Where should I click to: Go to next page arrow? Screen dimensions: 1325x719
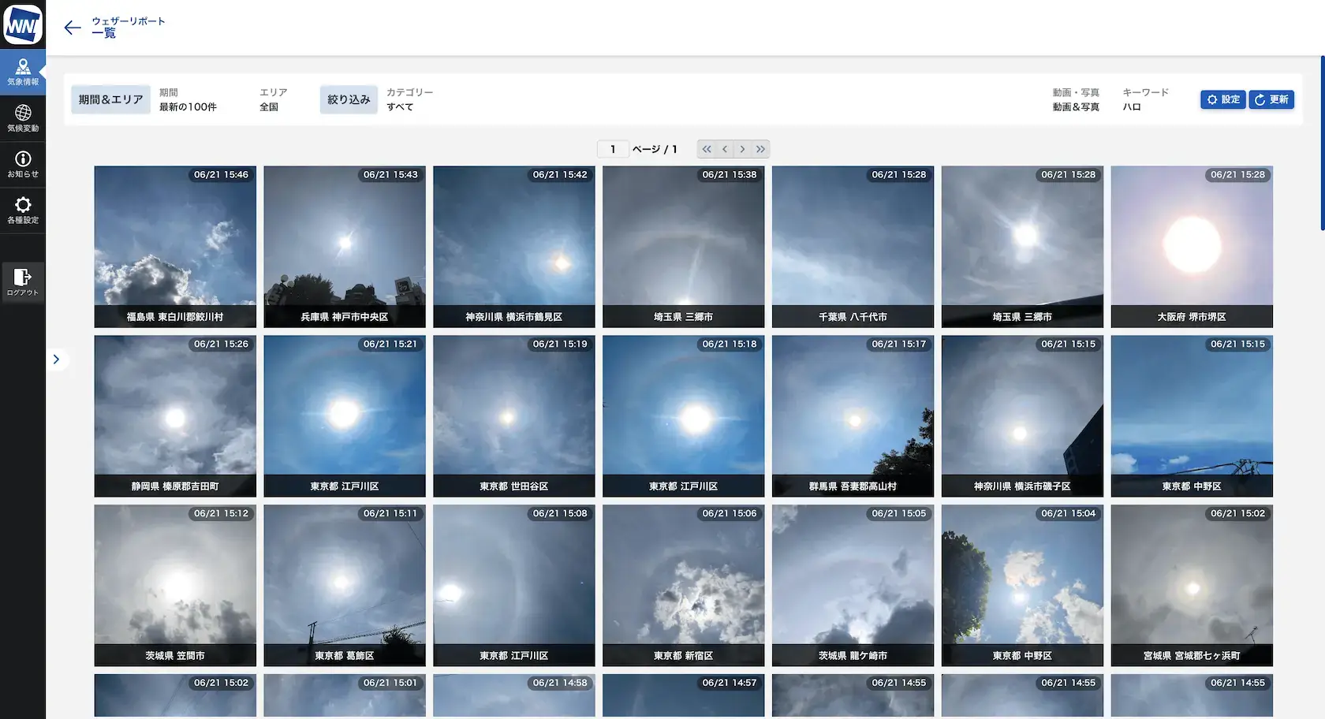(742, 149)
